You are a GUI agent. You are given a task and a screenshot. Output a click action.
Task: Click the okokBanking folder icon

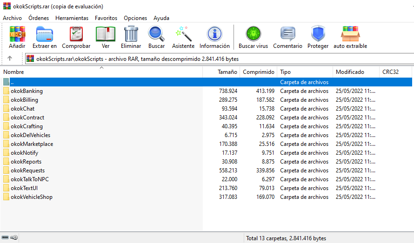coord(6,91)
